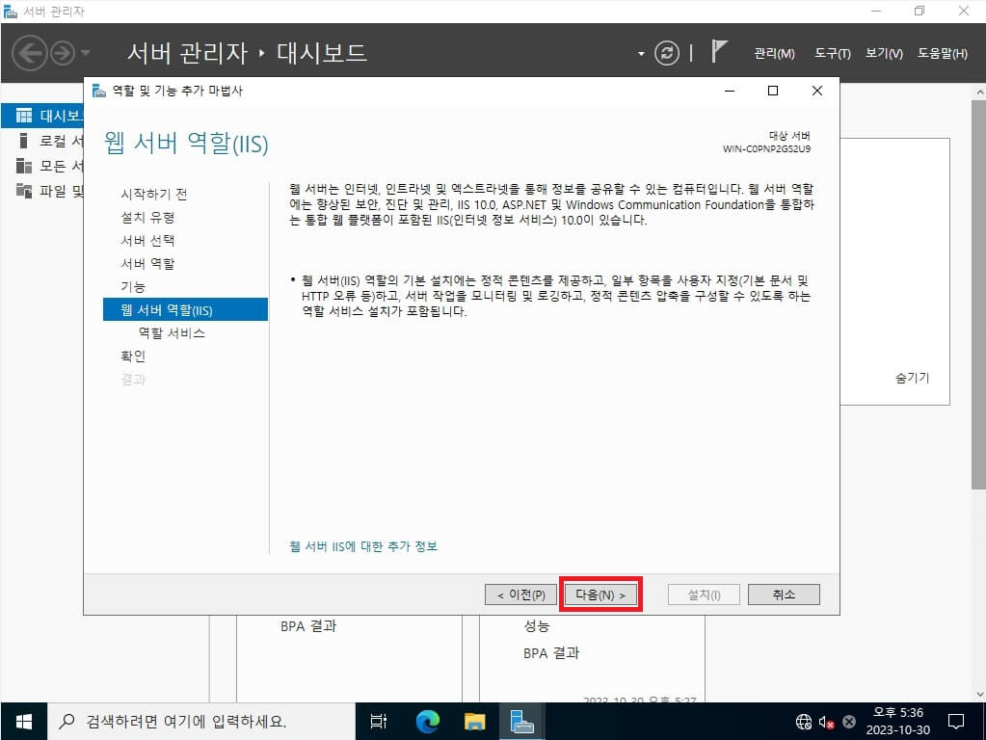Click the 다음(N) > button
This screenshot has height=740, width=986.
600,595
